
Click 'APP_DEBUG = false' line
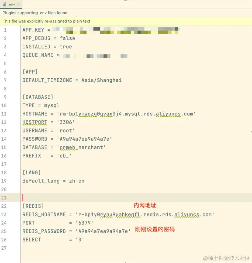(49, 38)
